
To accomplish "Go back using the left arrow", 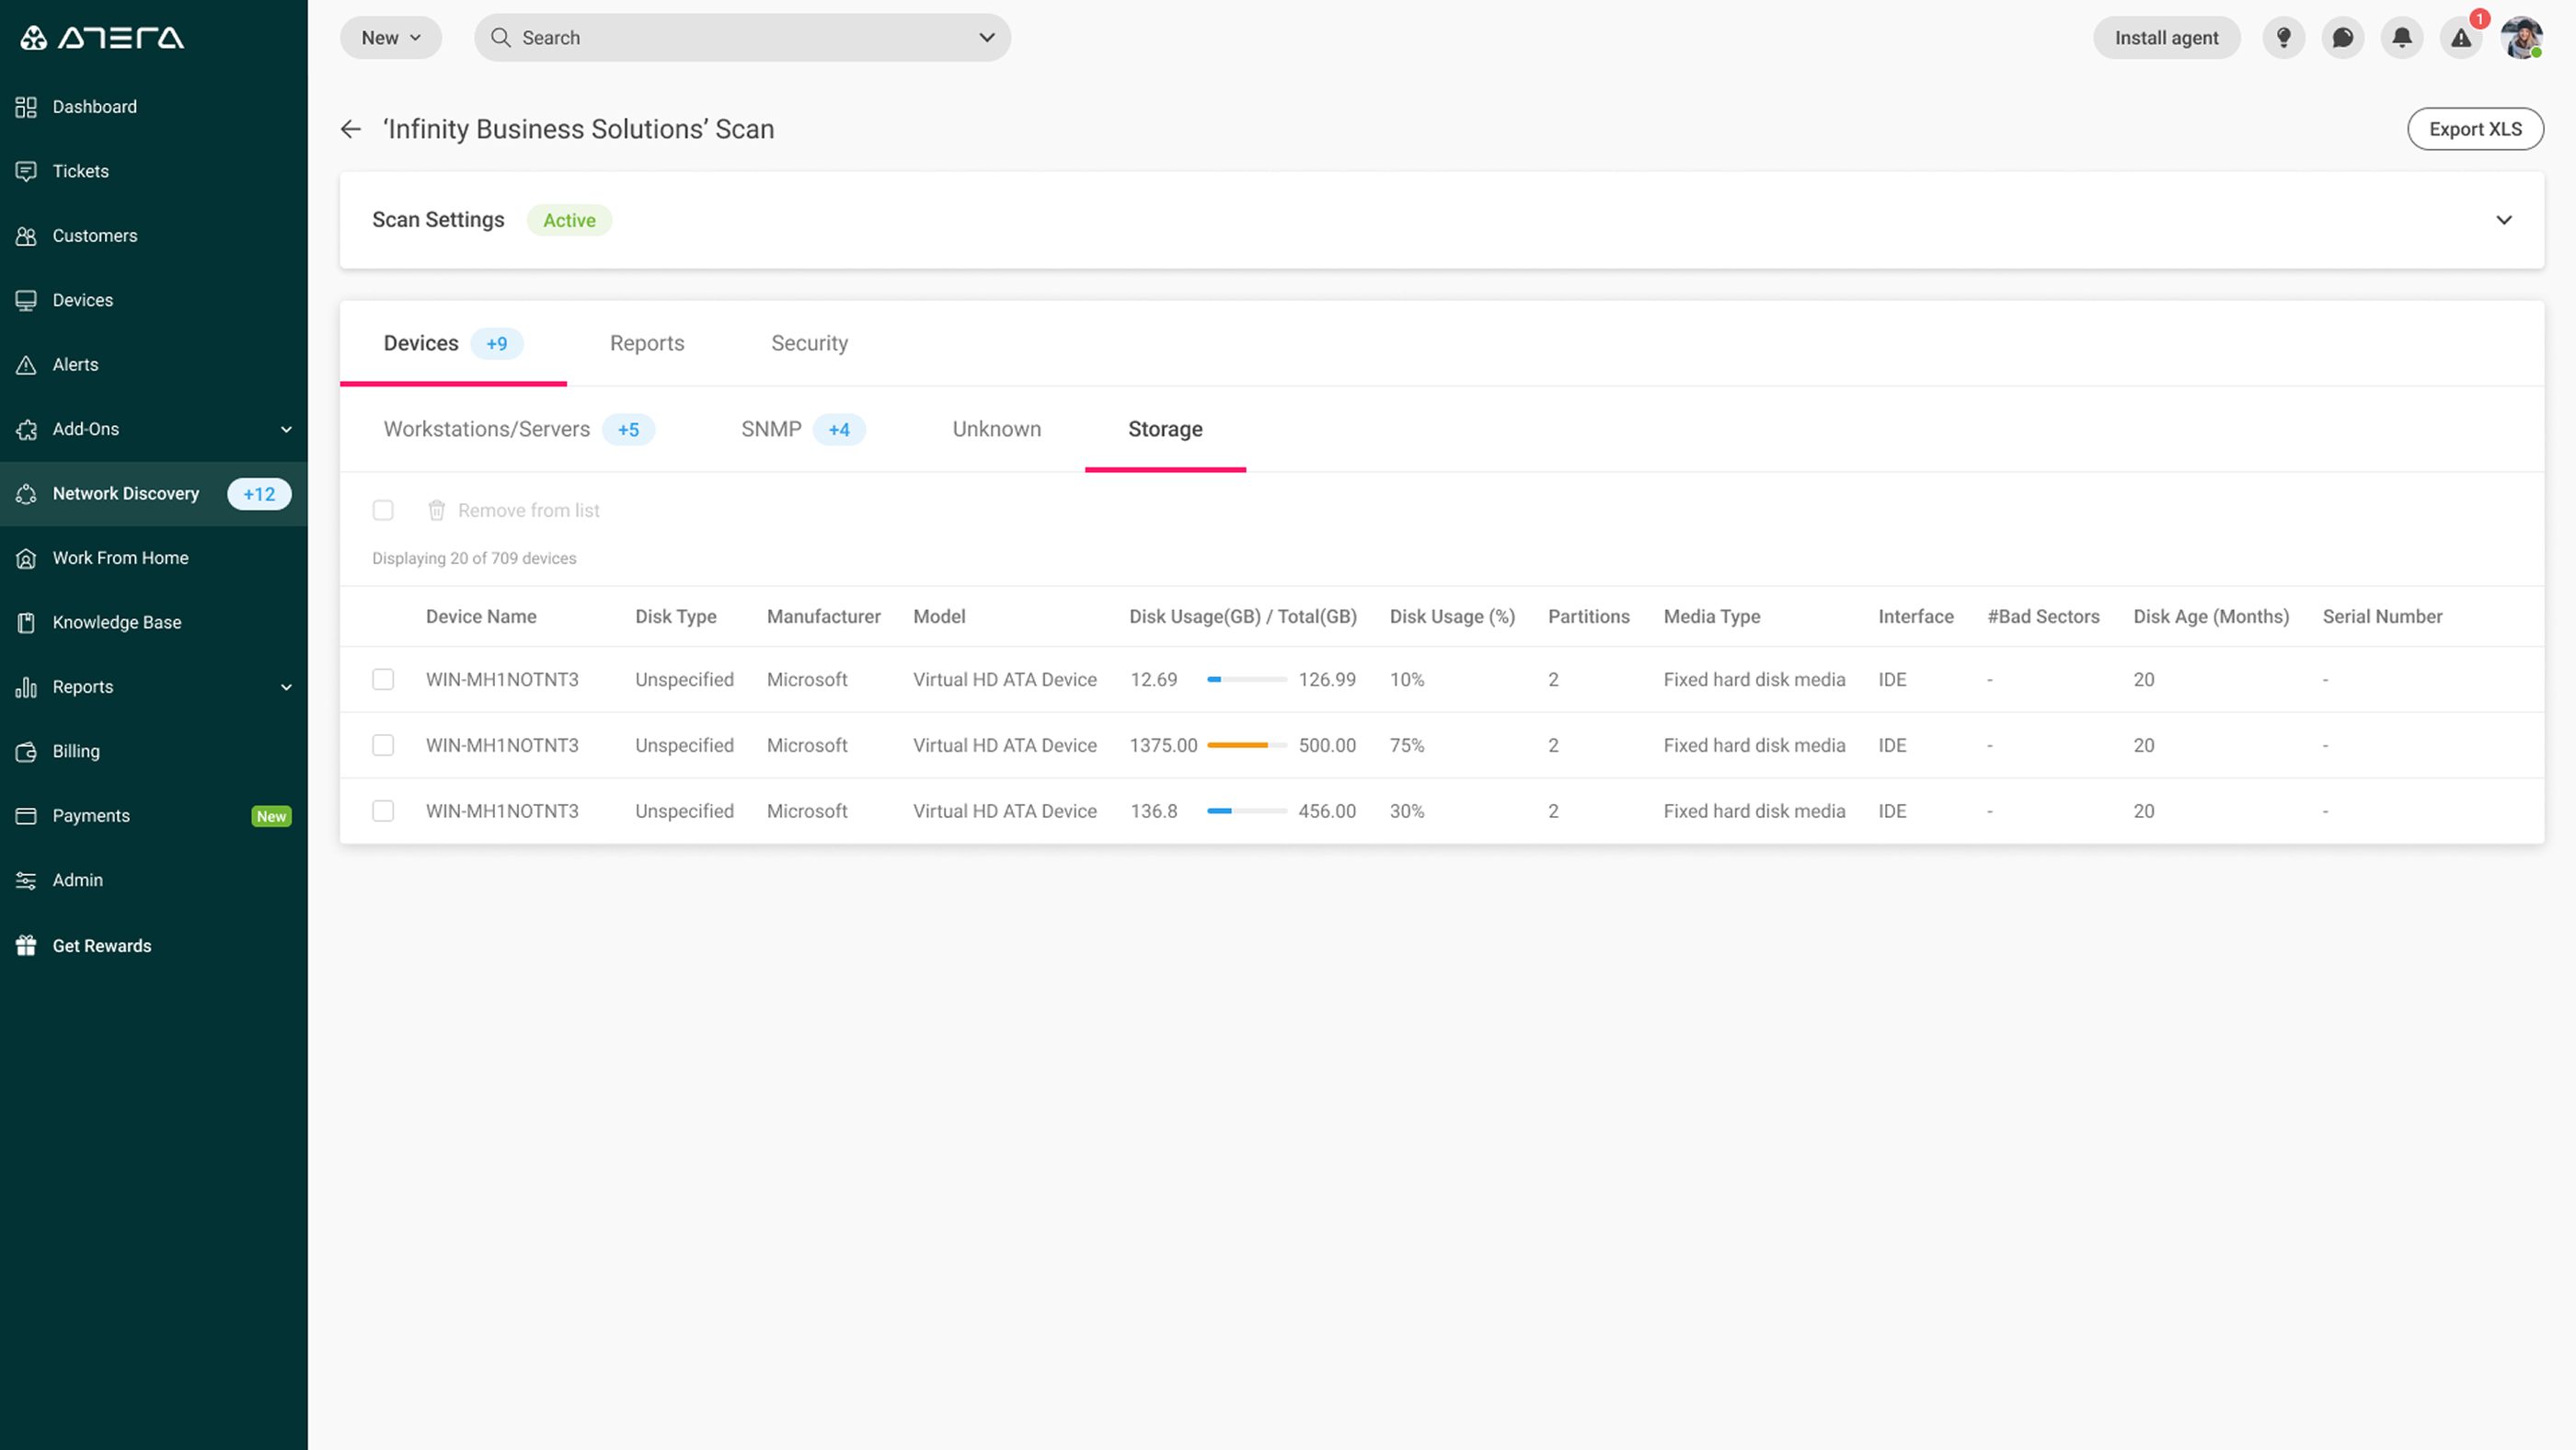I will coord(350,129).
